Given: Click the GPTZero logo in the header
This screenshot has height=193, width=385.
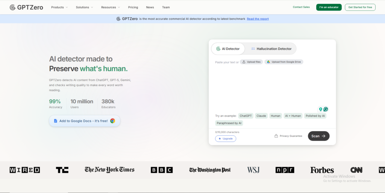Looking at the screenshot, I should click(x=26, y=7).
